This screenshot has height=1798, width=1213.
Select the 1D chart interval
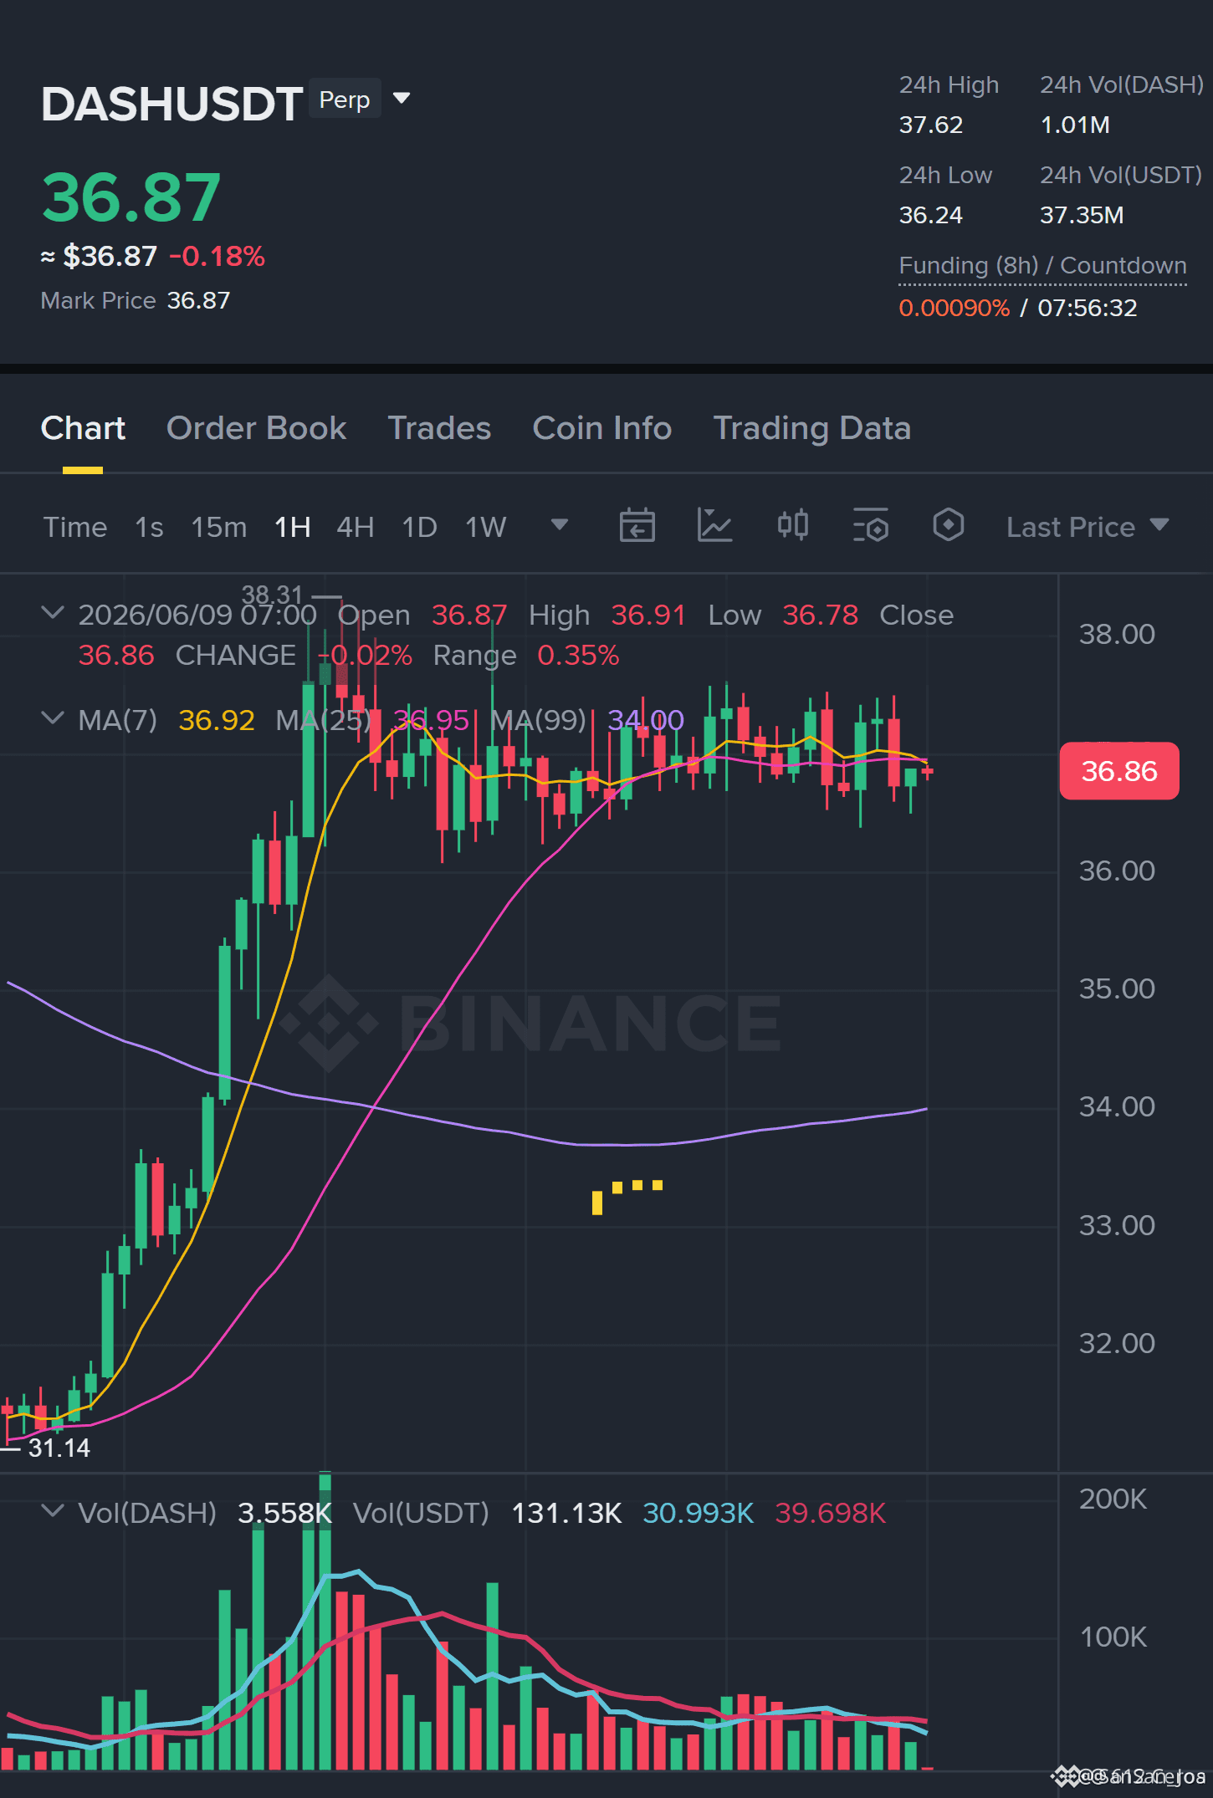pos(420,527)
